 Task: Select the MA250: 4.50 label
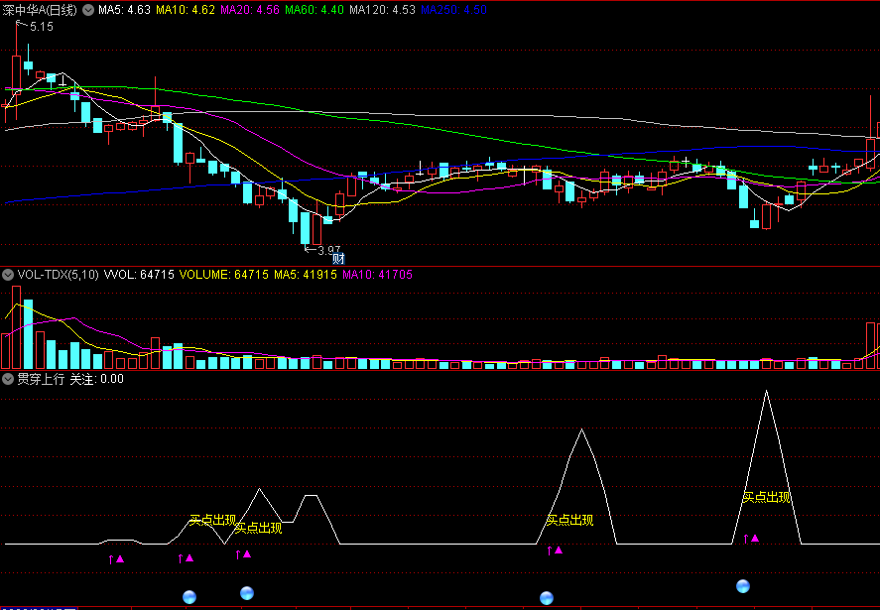coord(453,10)
